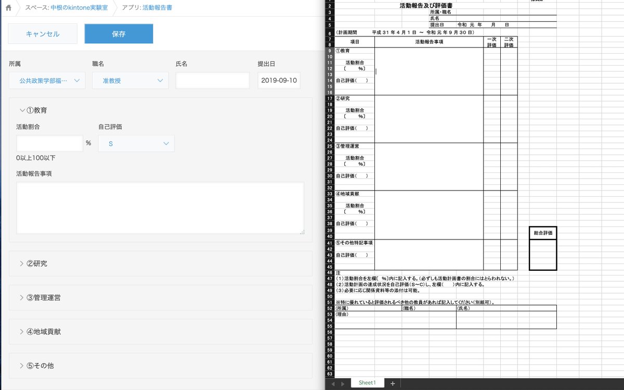
Task: Go to kintone home icon
Action: (8, 8)
